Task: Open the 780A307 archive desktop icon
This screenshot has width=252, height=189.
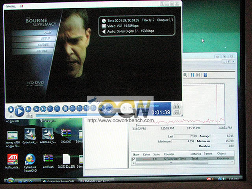Action: (x=66, y=136)
